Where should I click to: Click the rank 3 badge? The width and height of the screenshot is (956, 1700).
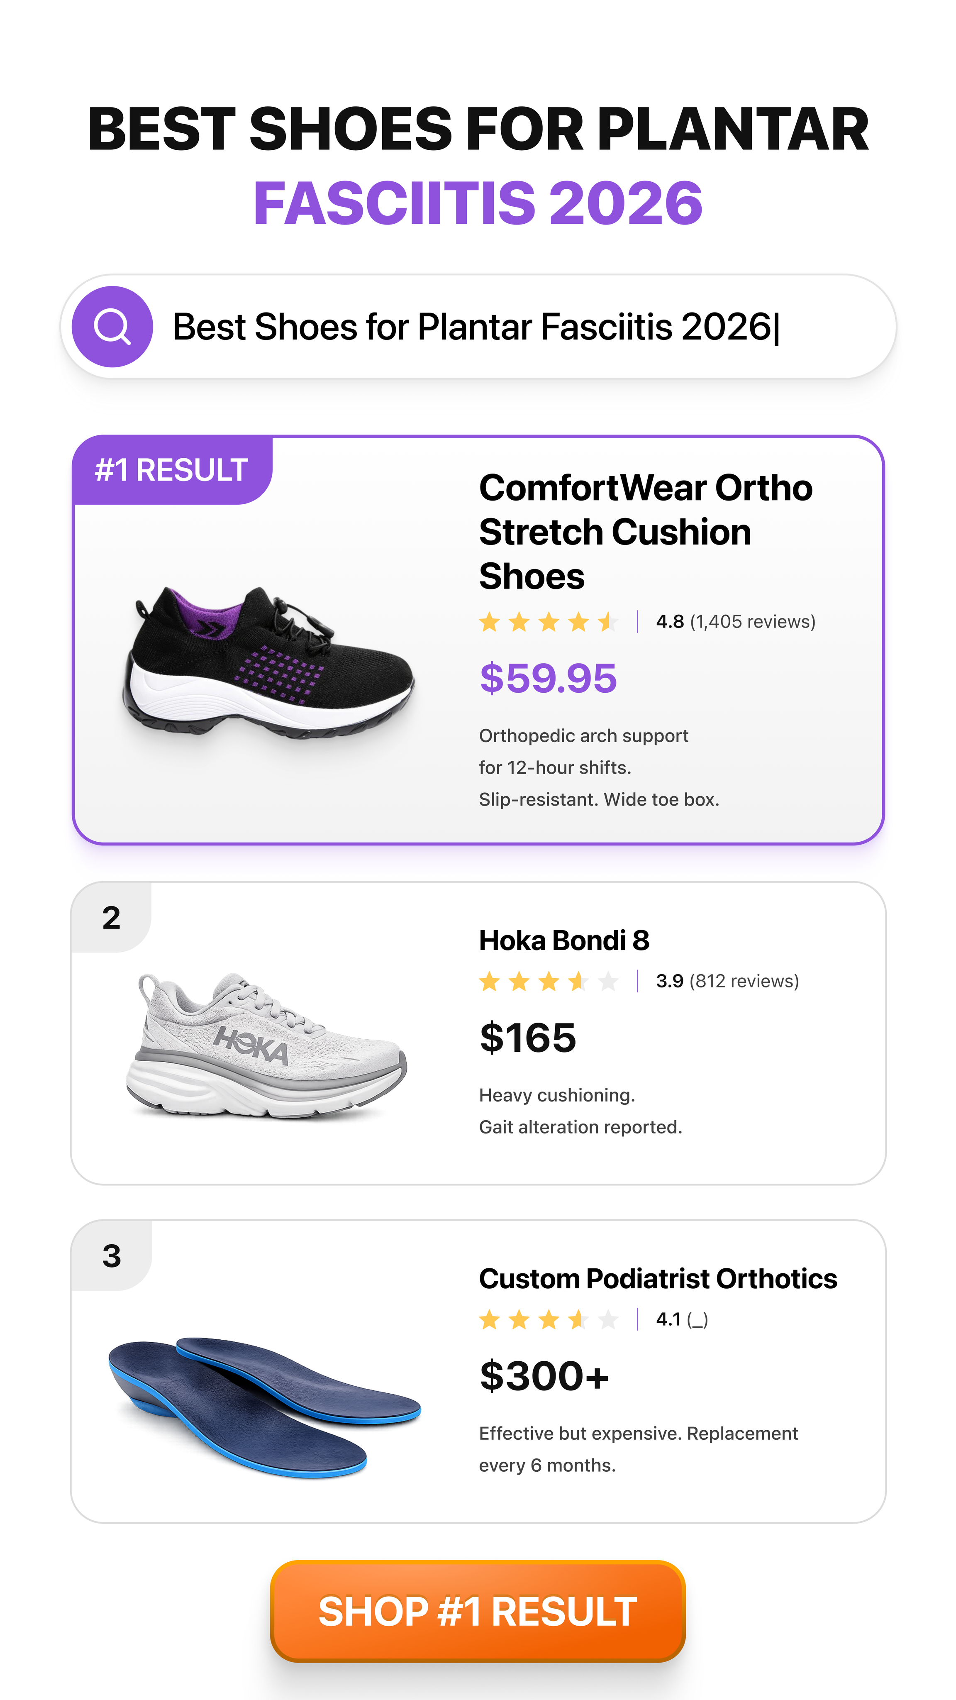pyautogui.click(x=112, y=1256)
